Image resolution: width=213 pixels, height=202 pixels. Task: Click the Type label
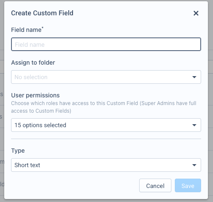coord(18,151)
